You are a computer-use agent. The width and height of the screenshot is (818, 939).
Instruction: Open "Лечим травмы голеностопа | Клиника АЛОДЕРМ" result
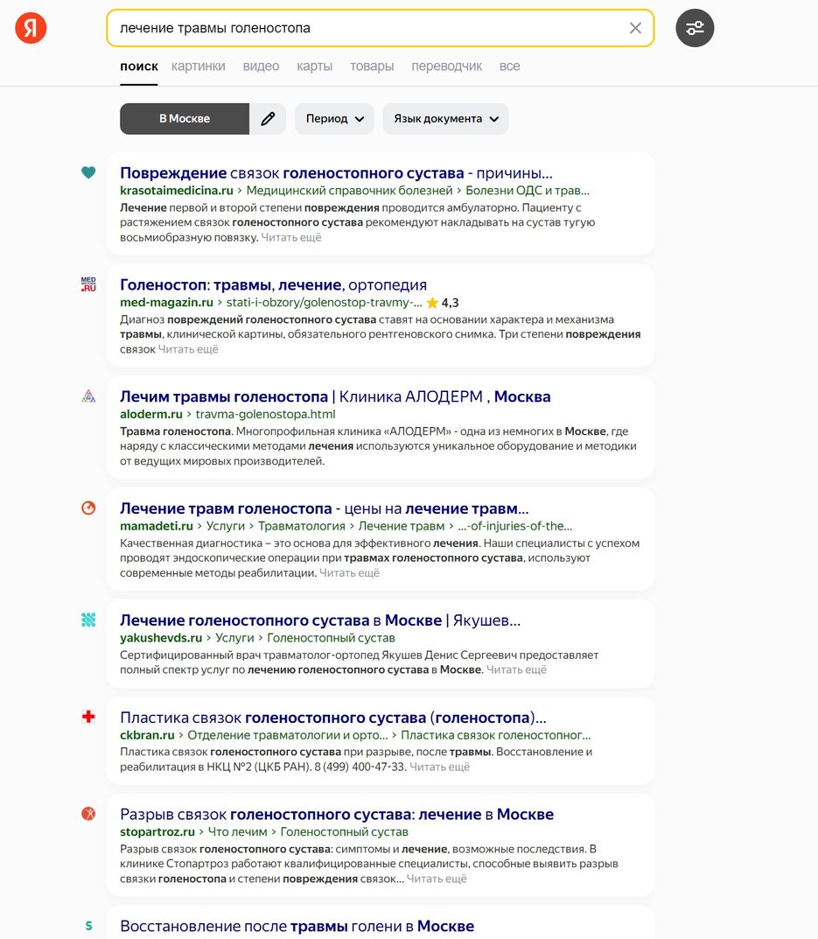pos(335,396)
